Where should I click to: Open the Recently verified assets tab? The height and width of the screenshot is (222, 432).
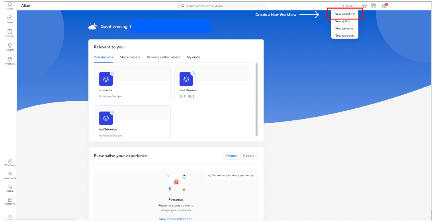(x=163, y=57)
